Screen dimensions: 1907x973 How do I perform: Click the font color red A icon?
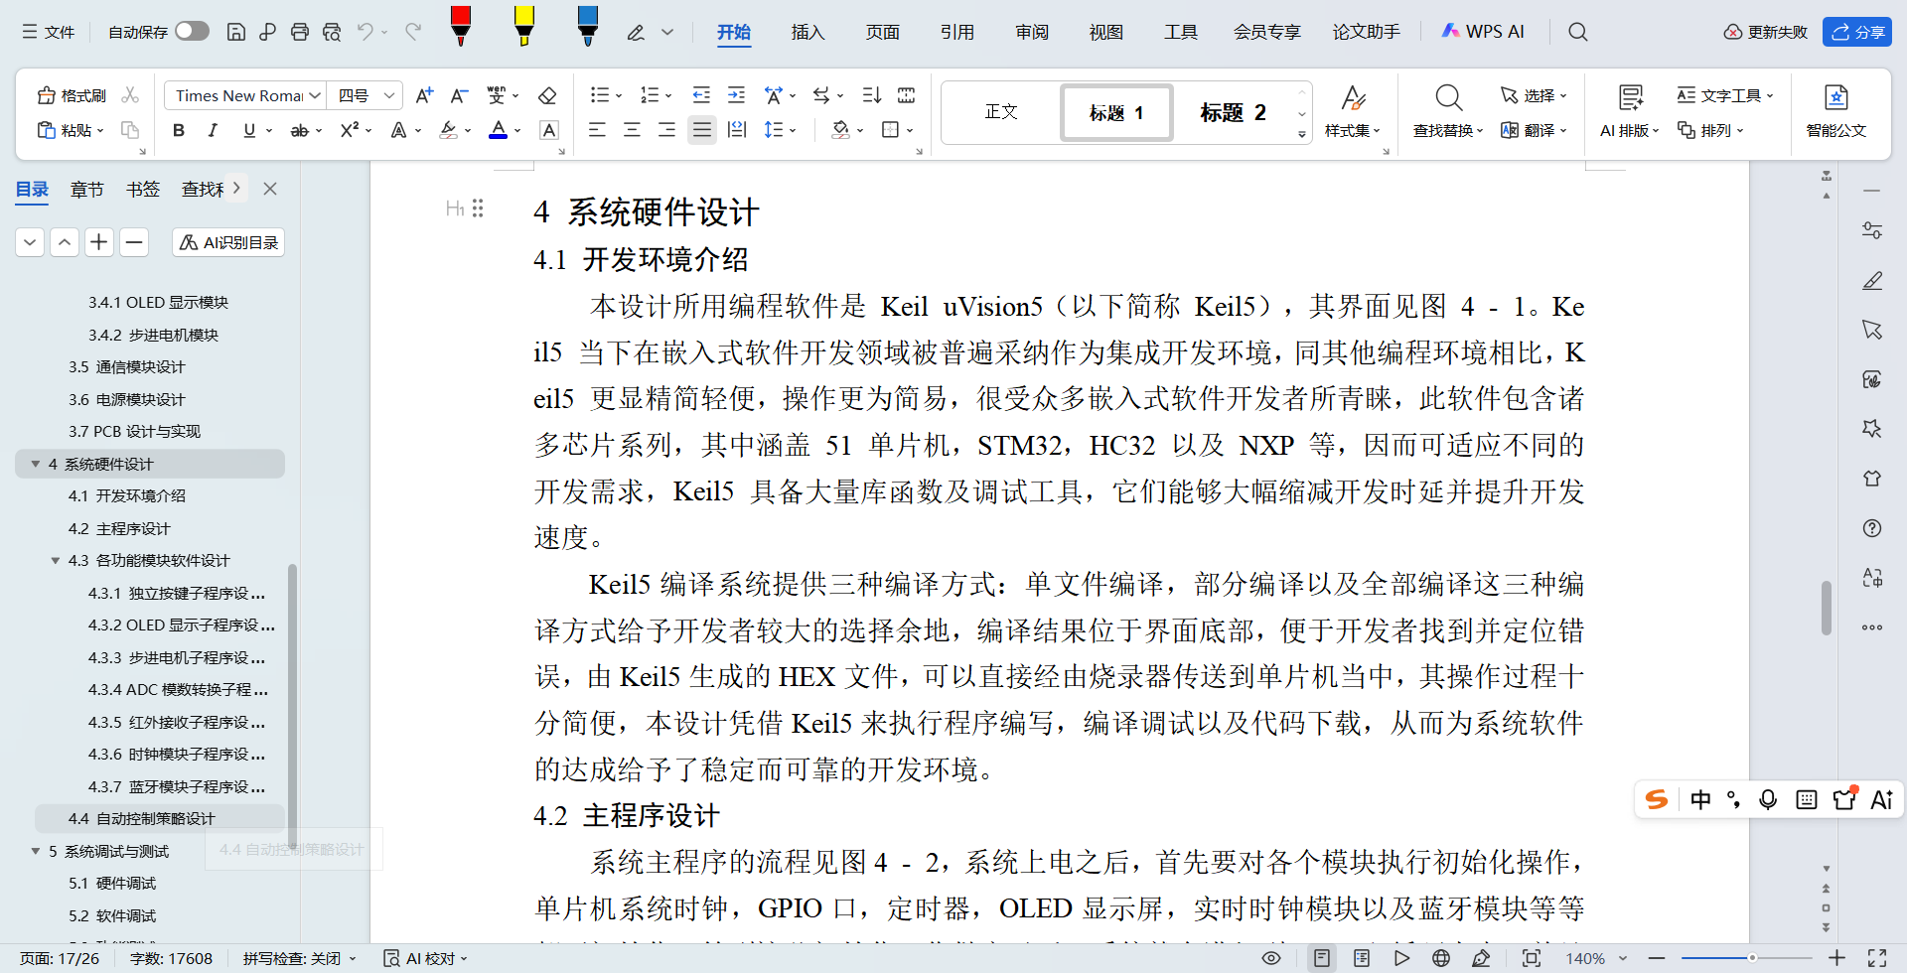(x=499, y=130)
